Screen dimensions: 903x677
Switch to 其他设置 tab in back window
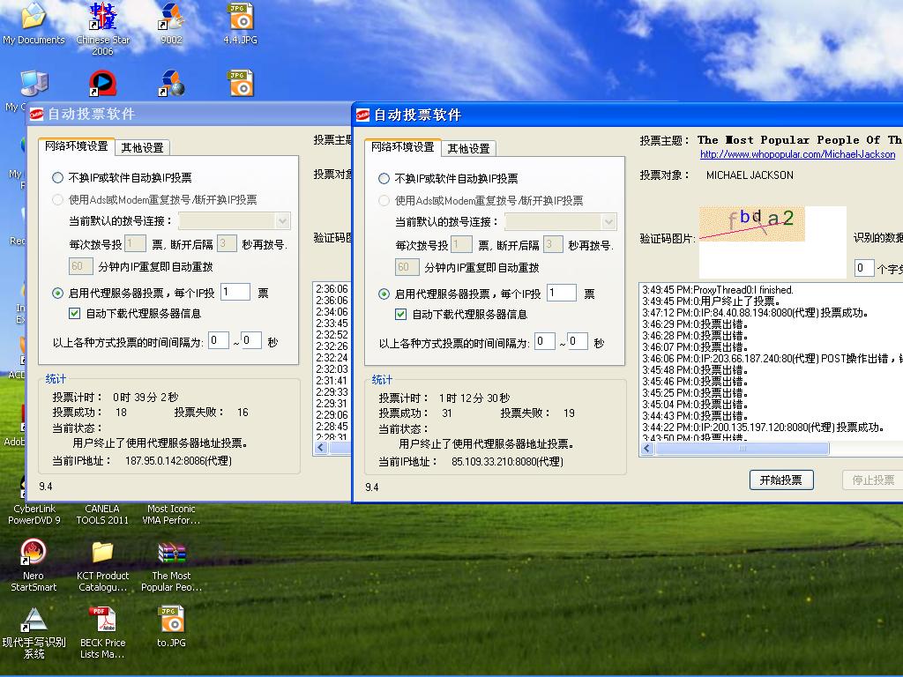point(142,148)
